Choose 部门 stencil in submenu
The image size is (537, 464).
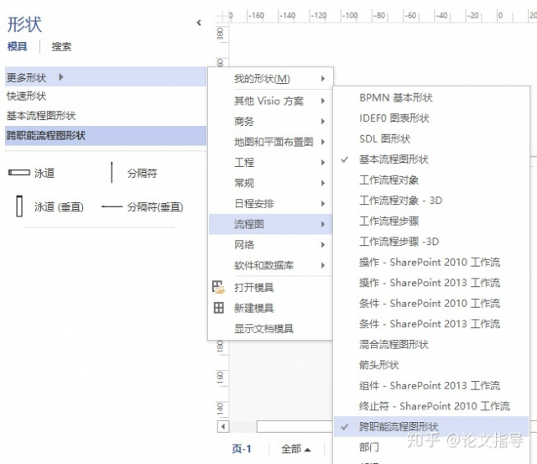(x=431, y=447)
